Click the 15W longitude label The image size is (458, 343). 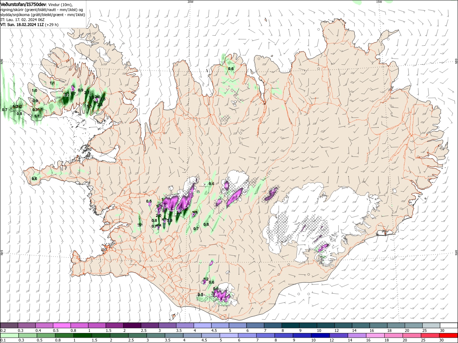(379, 2)
